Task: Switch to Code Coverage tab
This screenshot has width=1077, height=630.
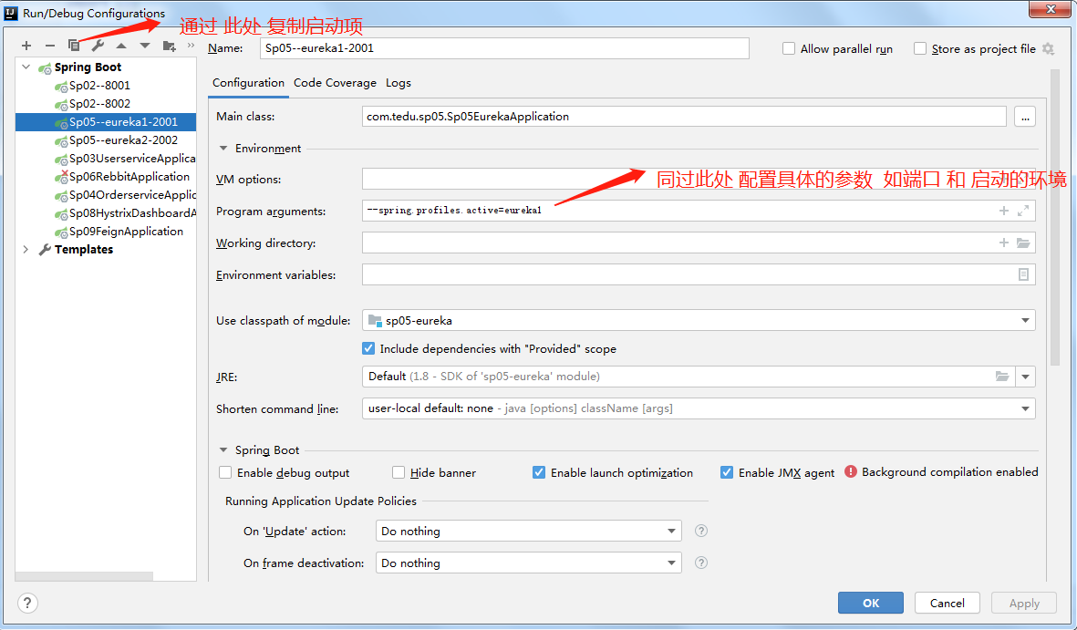Action: pyautogui.click(x=335, y=82)
